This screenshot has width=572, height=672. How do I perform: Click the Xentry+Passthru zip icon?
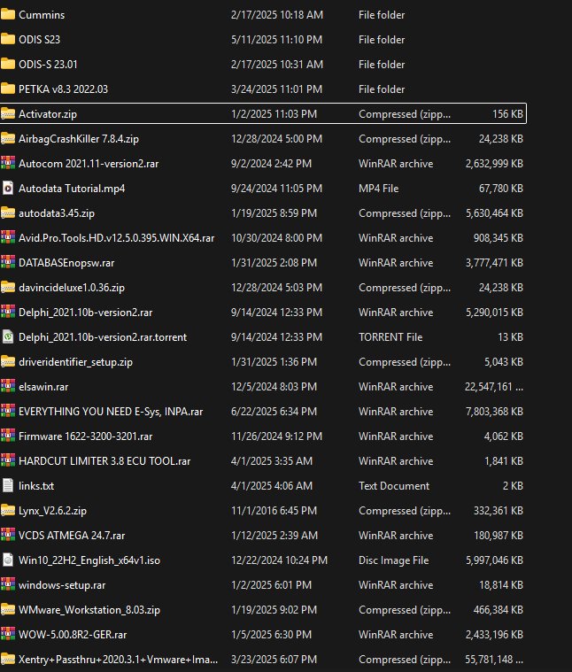point(8,659)
